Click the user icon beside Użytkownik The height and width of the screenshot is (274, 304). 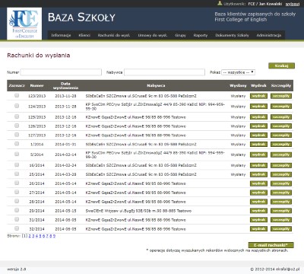point(220,4)
